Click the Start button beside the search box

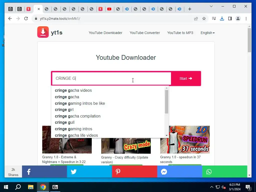tap(186, 78)
